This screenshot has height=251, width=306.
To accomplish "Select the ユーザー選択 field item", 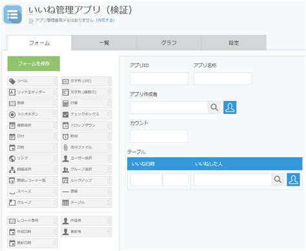I will click(x=86, y=158).
